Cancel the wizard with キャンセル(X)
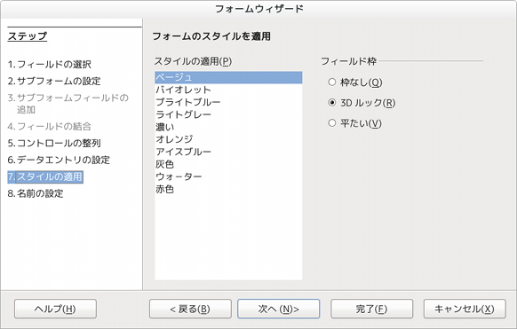The height and width of the screenshot is (329, 517). point(465,309)
